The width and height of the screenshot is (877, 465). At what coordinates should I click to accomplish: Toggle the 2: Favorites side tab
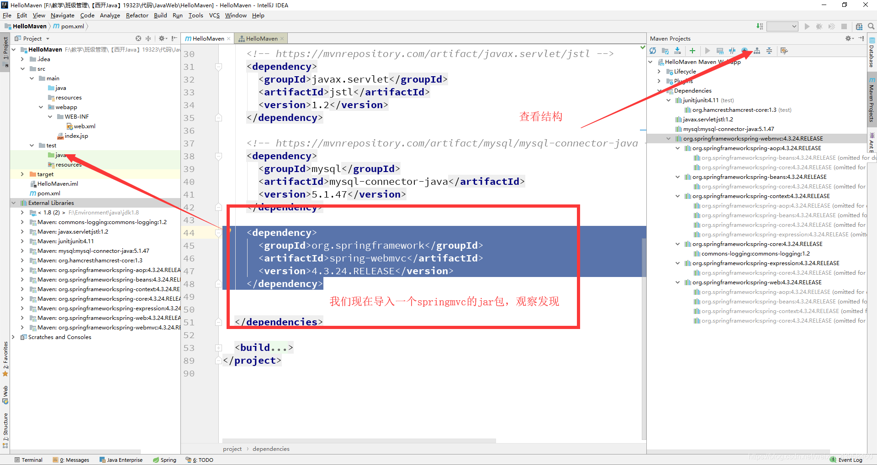pyautogui.click(x=5, y=359)
